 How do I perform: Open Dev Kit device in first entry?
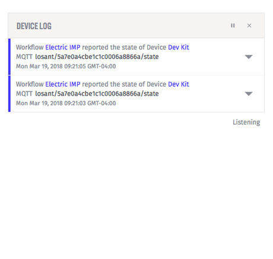pyautogui.click(x=179, y=48)
